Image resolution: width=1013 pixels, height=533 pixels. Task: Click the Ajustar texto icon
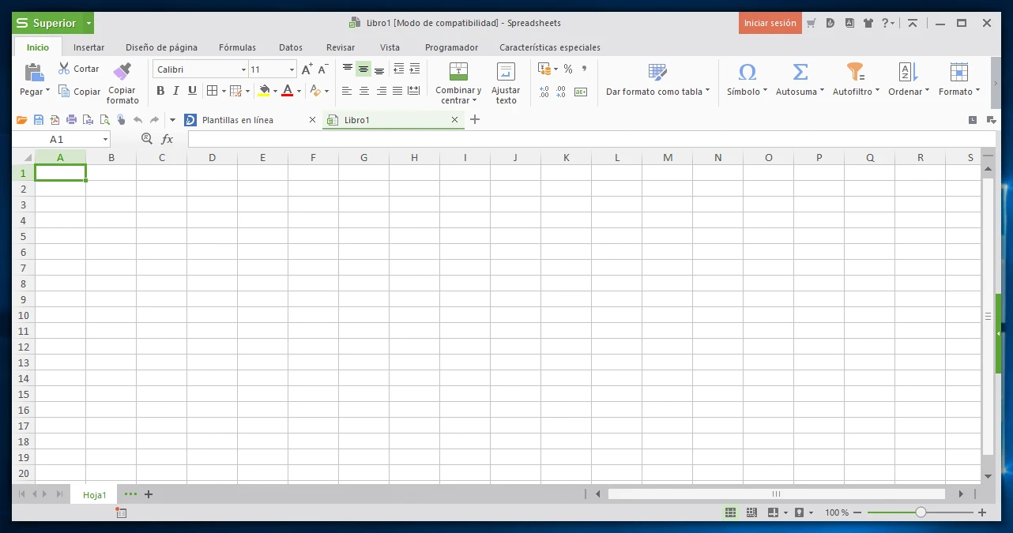pyautogui.click(x=506, y=73)
